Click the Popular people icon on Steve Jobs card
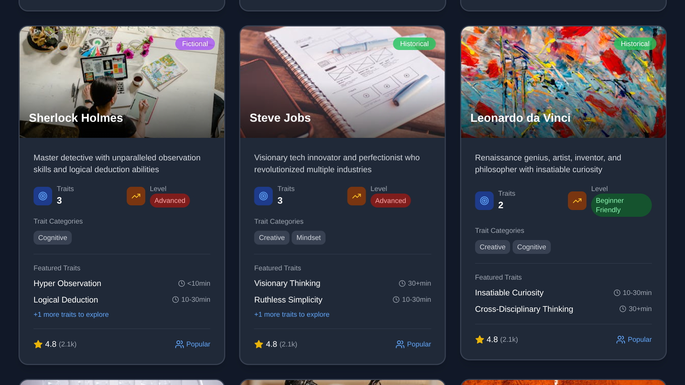The image size is (685, 385). point(400,344)
